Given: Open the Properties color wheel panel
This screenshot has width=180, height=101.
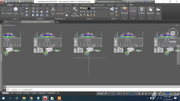Looking at the screenshot, I should [124, 11].
